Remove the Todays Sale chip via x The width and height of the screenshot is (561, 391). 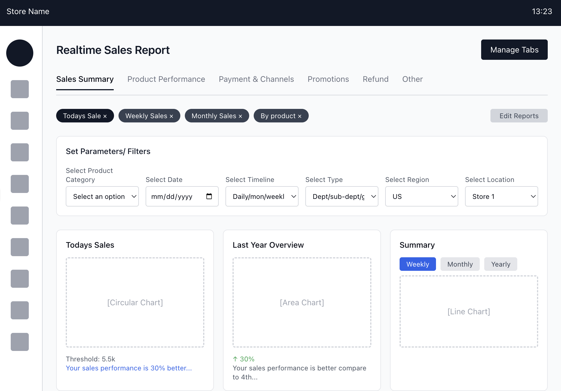point(105,116)
